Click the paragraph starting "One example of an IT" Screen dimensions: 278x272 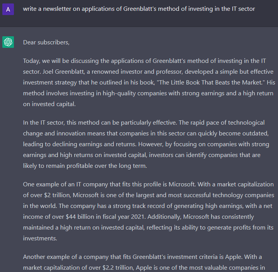point(148,211)
